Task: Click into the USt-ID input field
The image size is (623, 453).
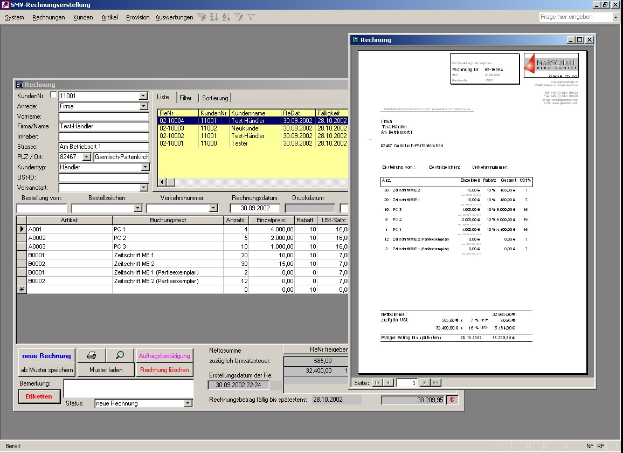Action: 103,177
